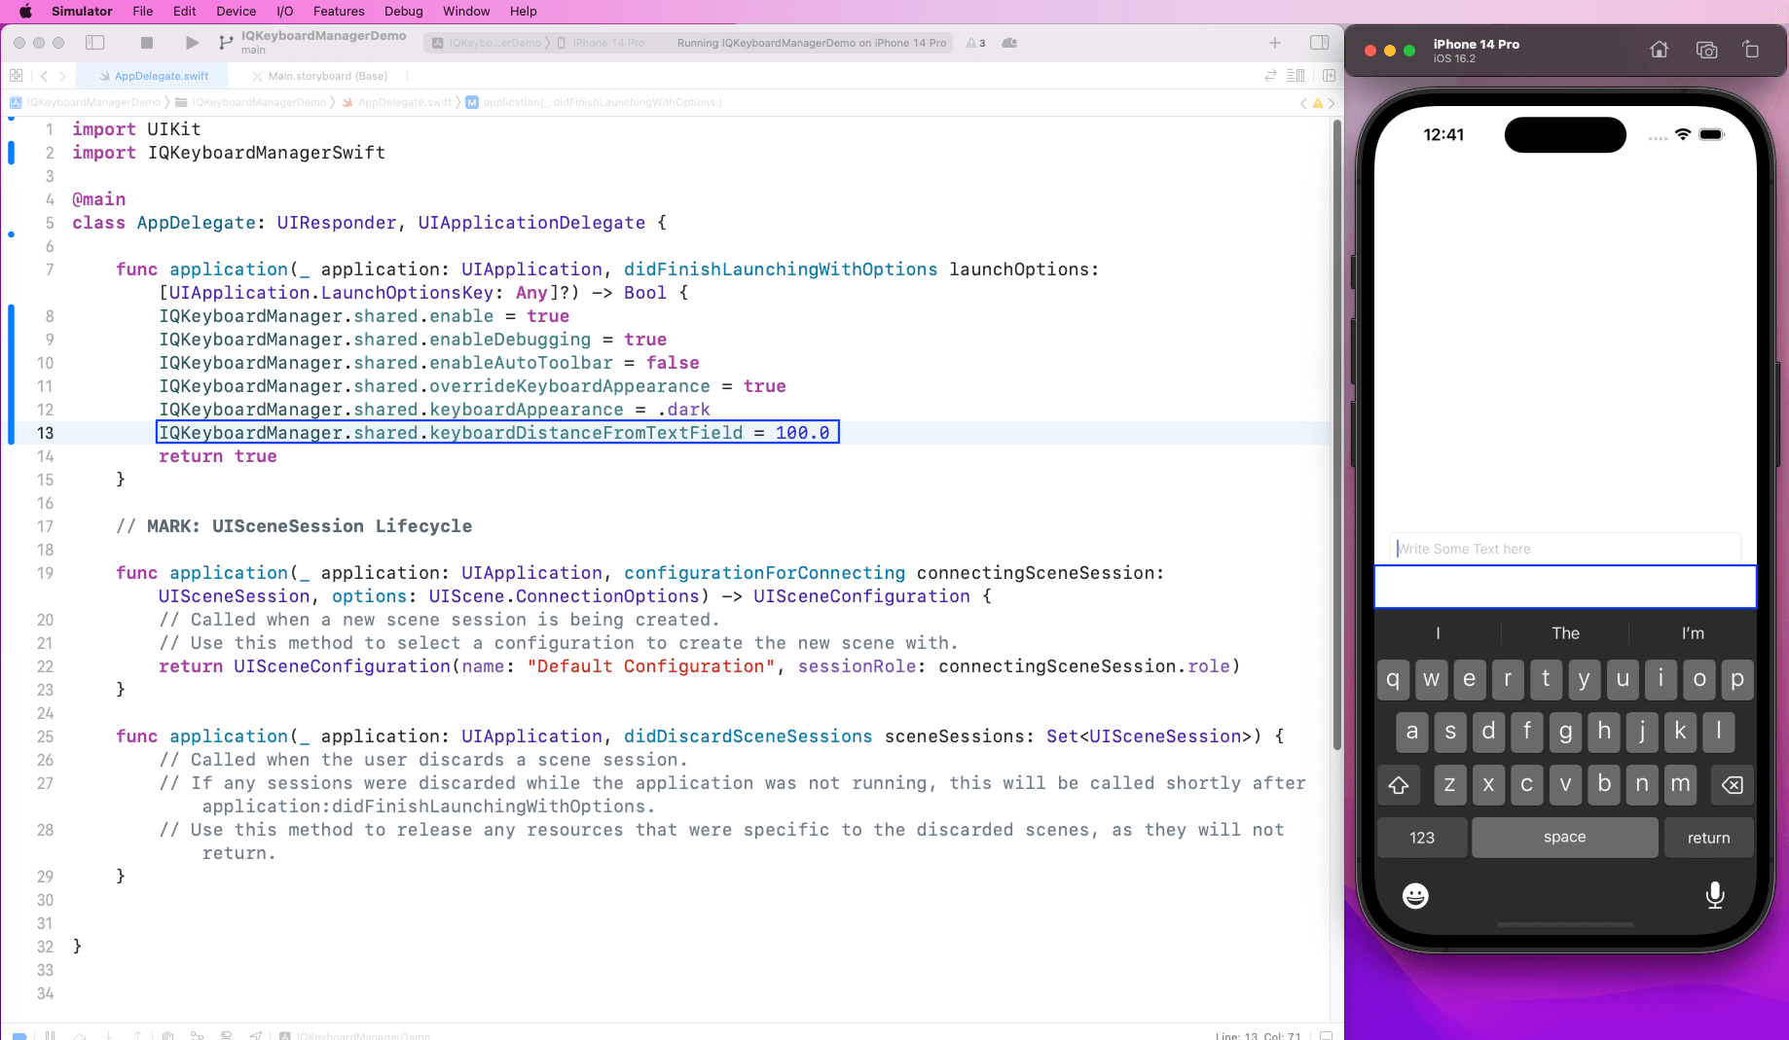
Task: Switch to numeric keys with 123 key
Action: click(1421, 837)
